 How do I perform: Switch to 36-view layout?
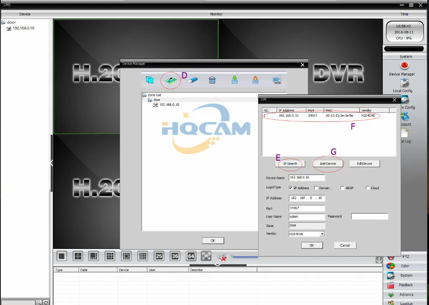point(175,256)
